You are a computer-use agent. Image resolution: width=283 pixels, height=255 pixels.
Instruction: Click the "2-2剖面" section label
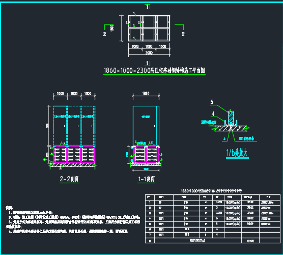coord(69,179)
